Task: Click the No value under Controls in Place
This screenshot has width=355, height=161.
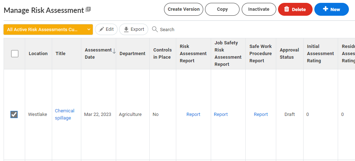Action: pyautogui.click(x=155, y=114)
